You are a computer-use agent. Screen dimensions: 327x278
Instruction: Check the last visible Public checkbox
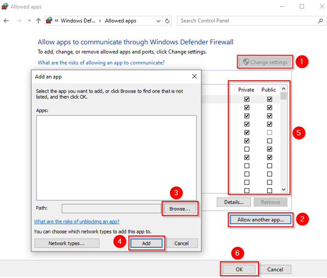click(x=269, y=190)
